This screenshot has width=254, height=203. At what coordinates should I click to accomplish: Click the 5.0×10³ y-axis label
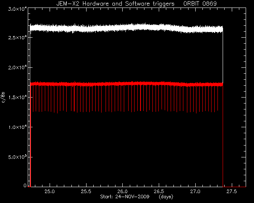click(x=17, y=157)
